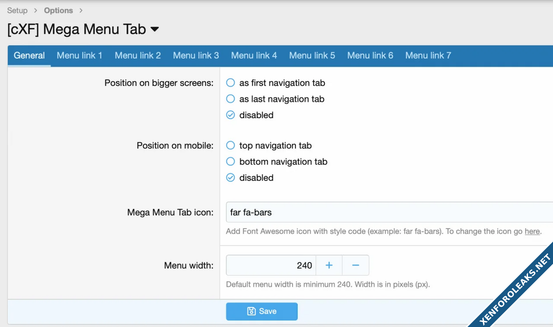Go to the Menu link 5 tab
Image resolution: width=553 pixels, height=327 pixels.
312,56
